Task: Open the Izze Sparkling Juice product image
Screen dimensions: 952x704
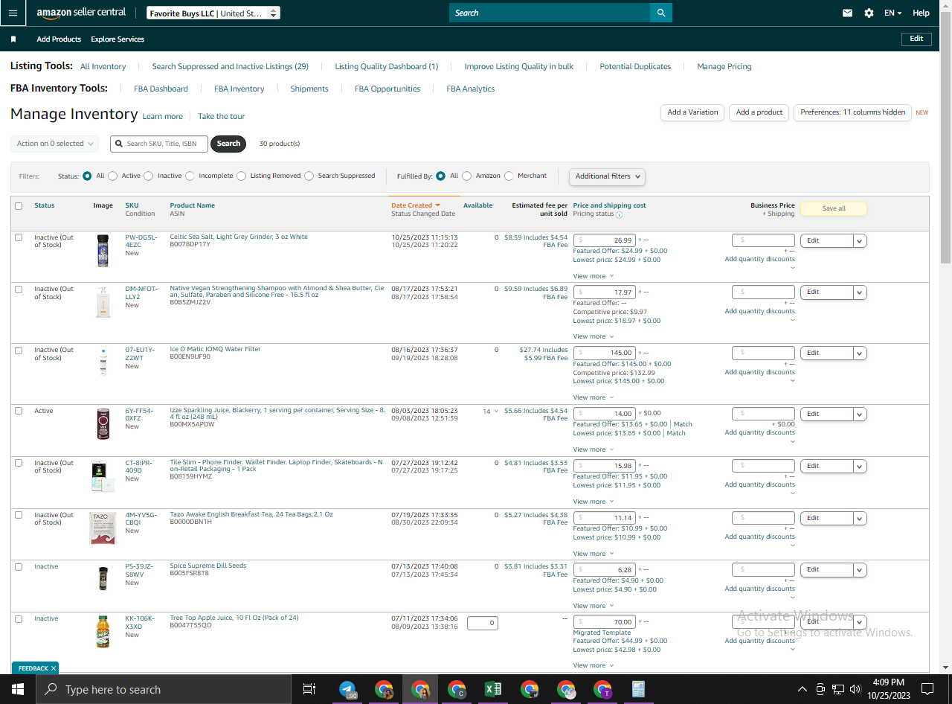Action: click(x=103, y=423)
